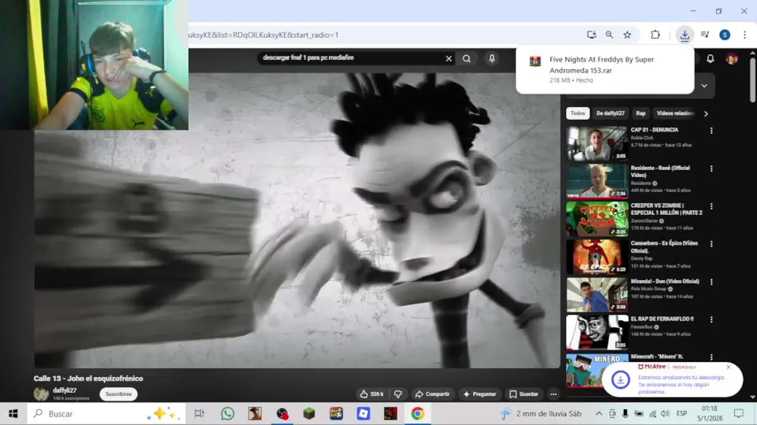757x425 pixels.
Task: Click the Preguntar button
Action: [x=480, y=394]
